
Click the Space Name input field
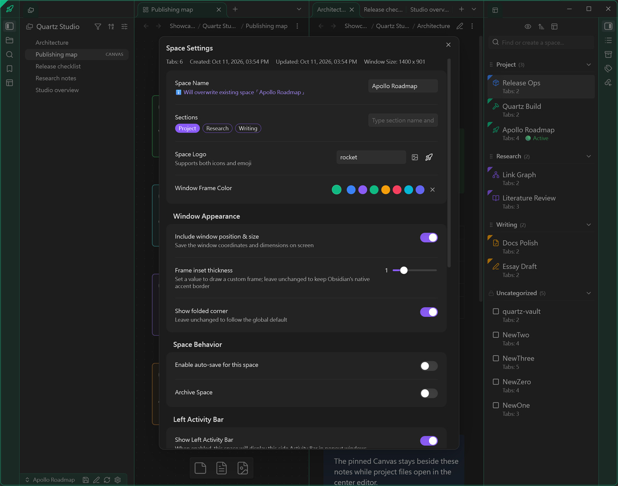[x=403, y=86]
